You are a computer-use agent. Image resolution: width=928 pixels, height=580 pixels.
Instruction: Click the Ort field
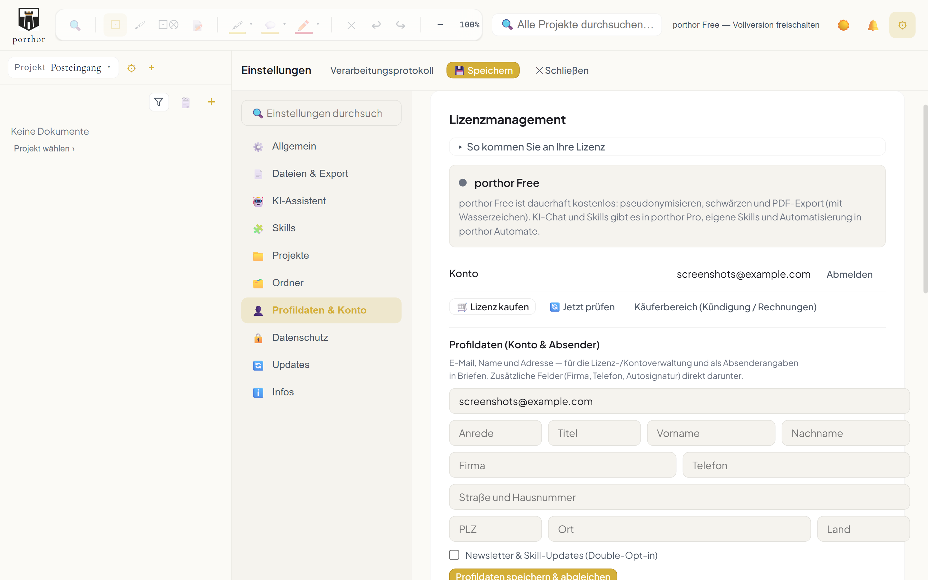click(679, 529)
